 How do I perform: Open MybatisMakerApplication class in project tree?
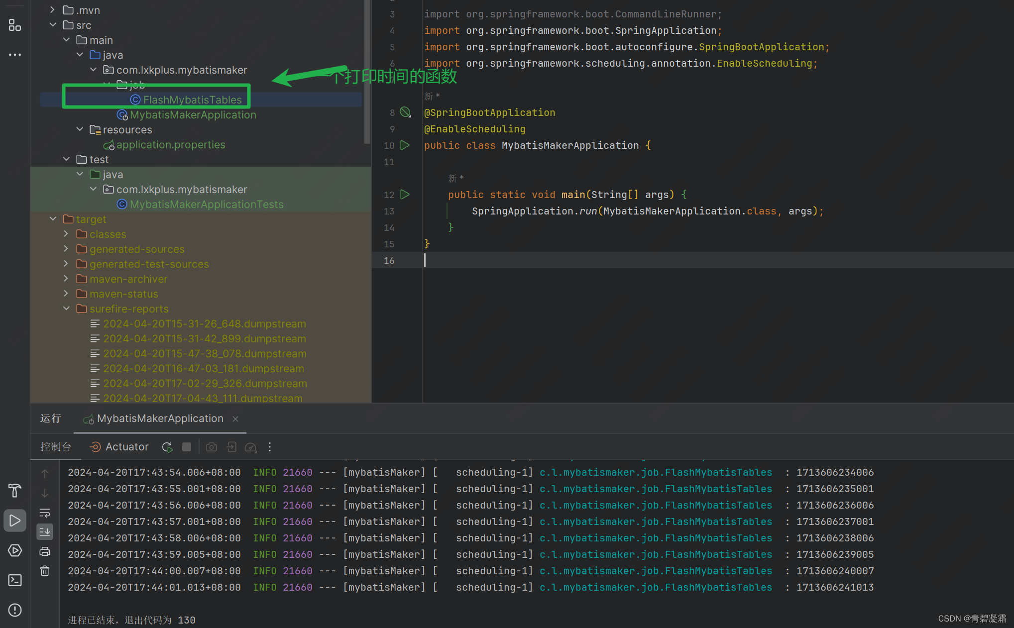(193, 114)
